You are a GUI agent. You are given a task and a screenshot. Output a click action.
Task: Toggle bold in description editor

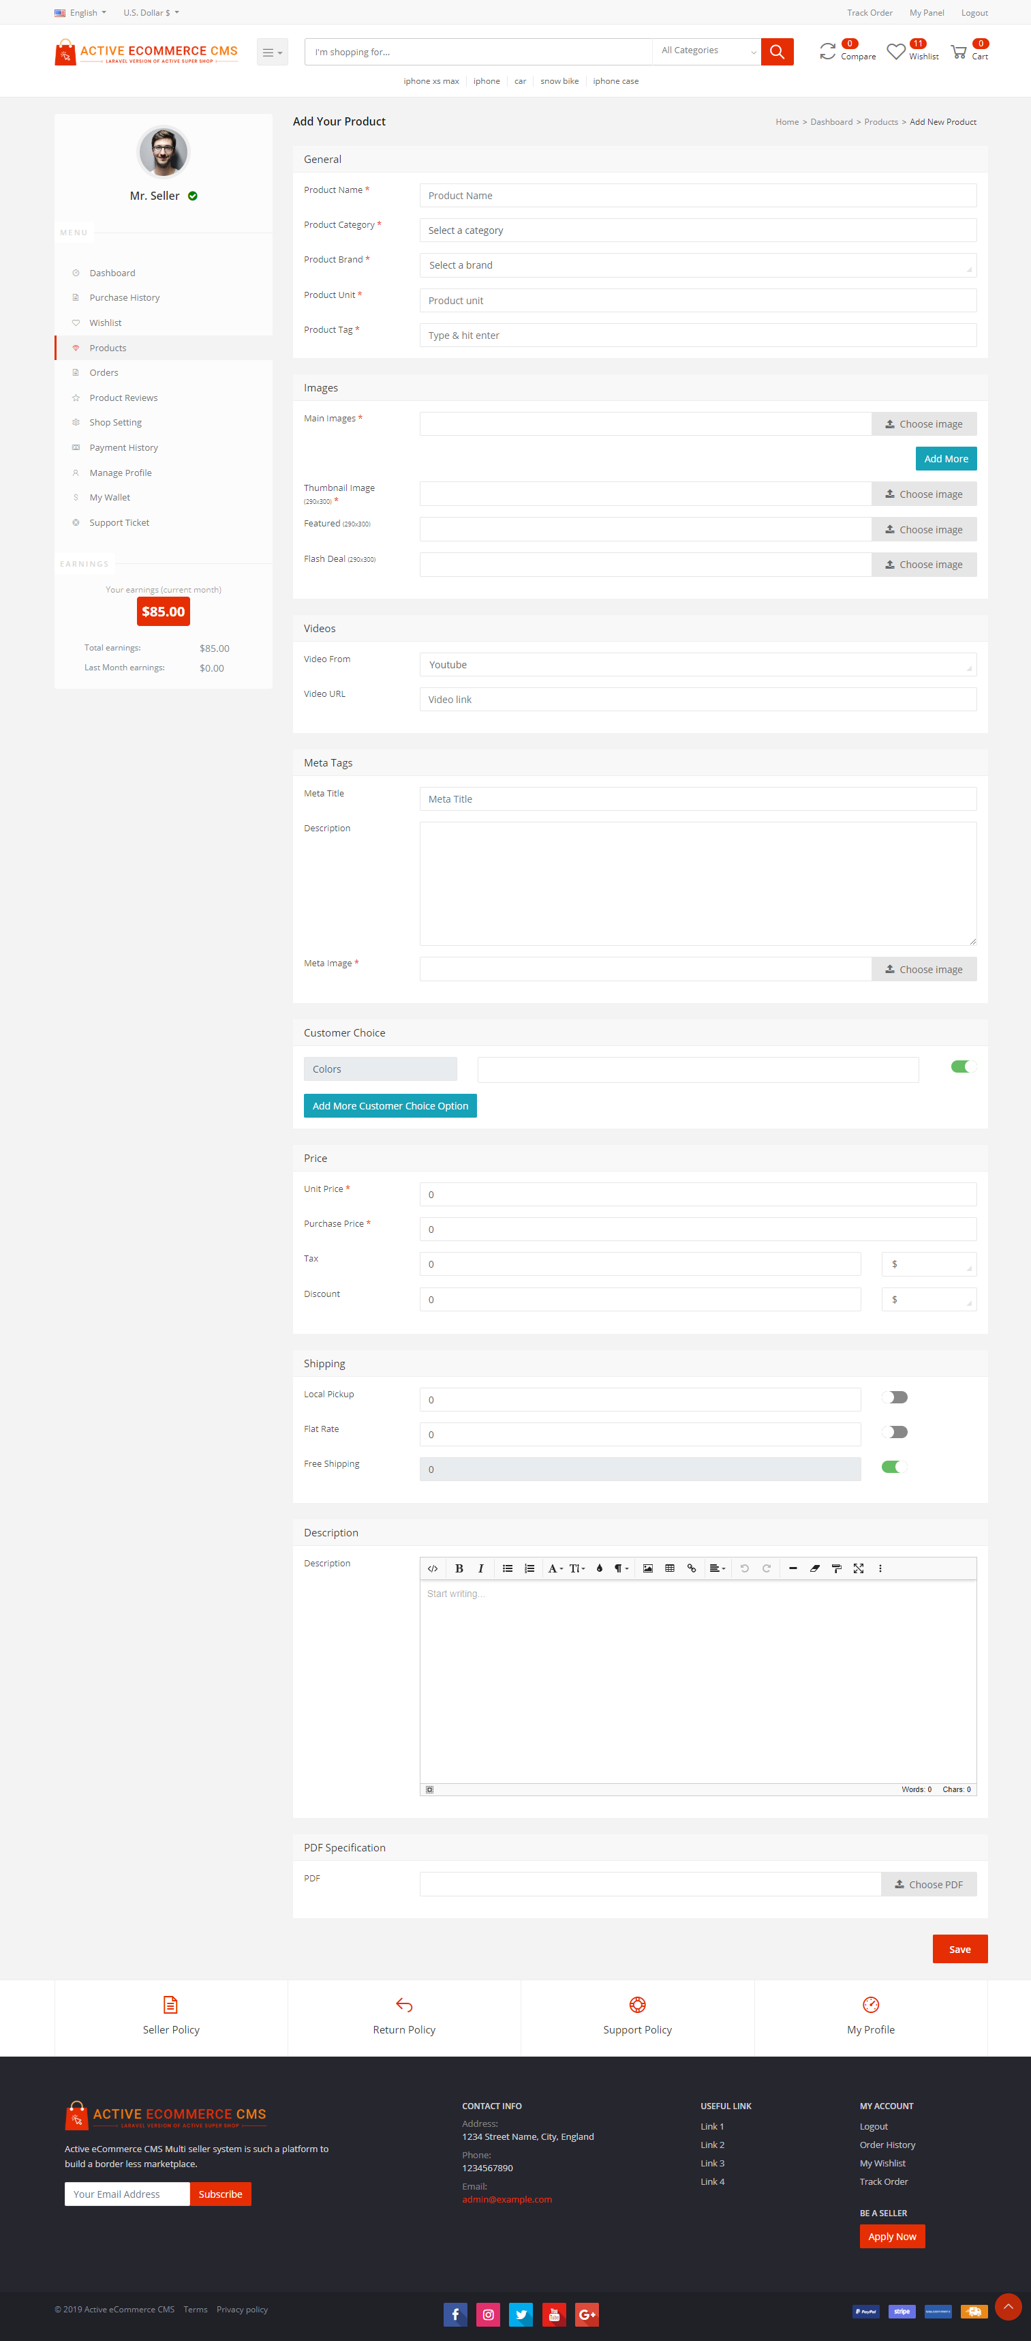tap(459, 1568)
